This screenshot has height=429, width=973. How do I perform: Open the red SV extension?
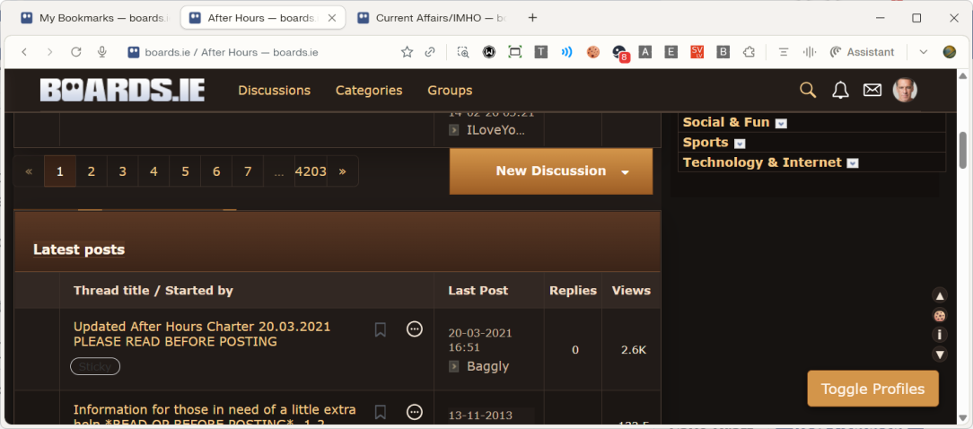tap(697, 52)
